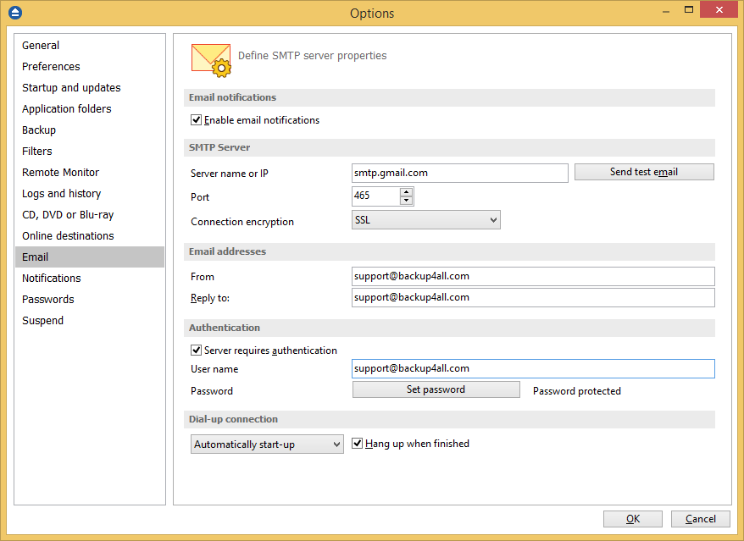Disable the Enable email notifications checkbox
This screenshot has width=744, height=541.
[x=196, y=119]
